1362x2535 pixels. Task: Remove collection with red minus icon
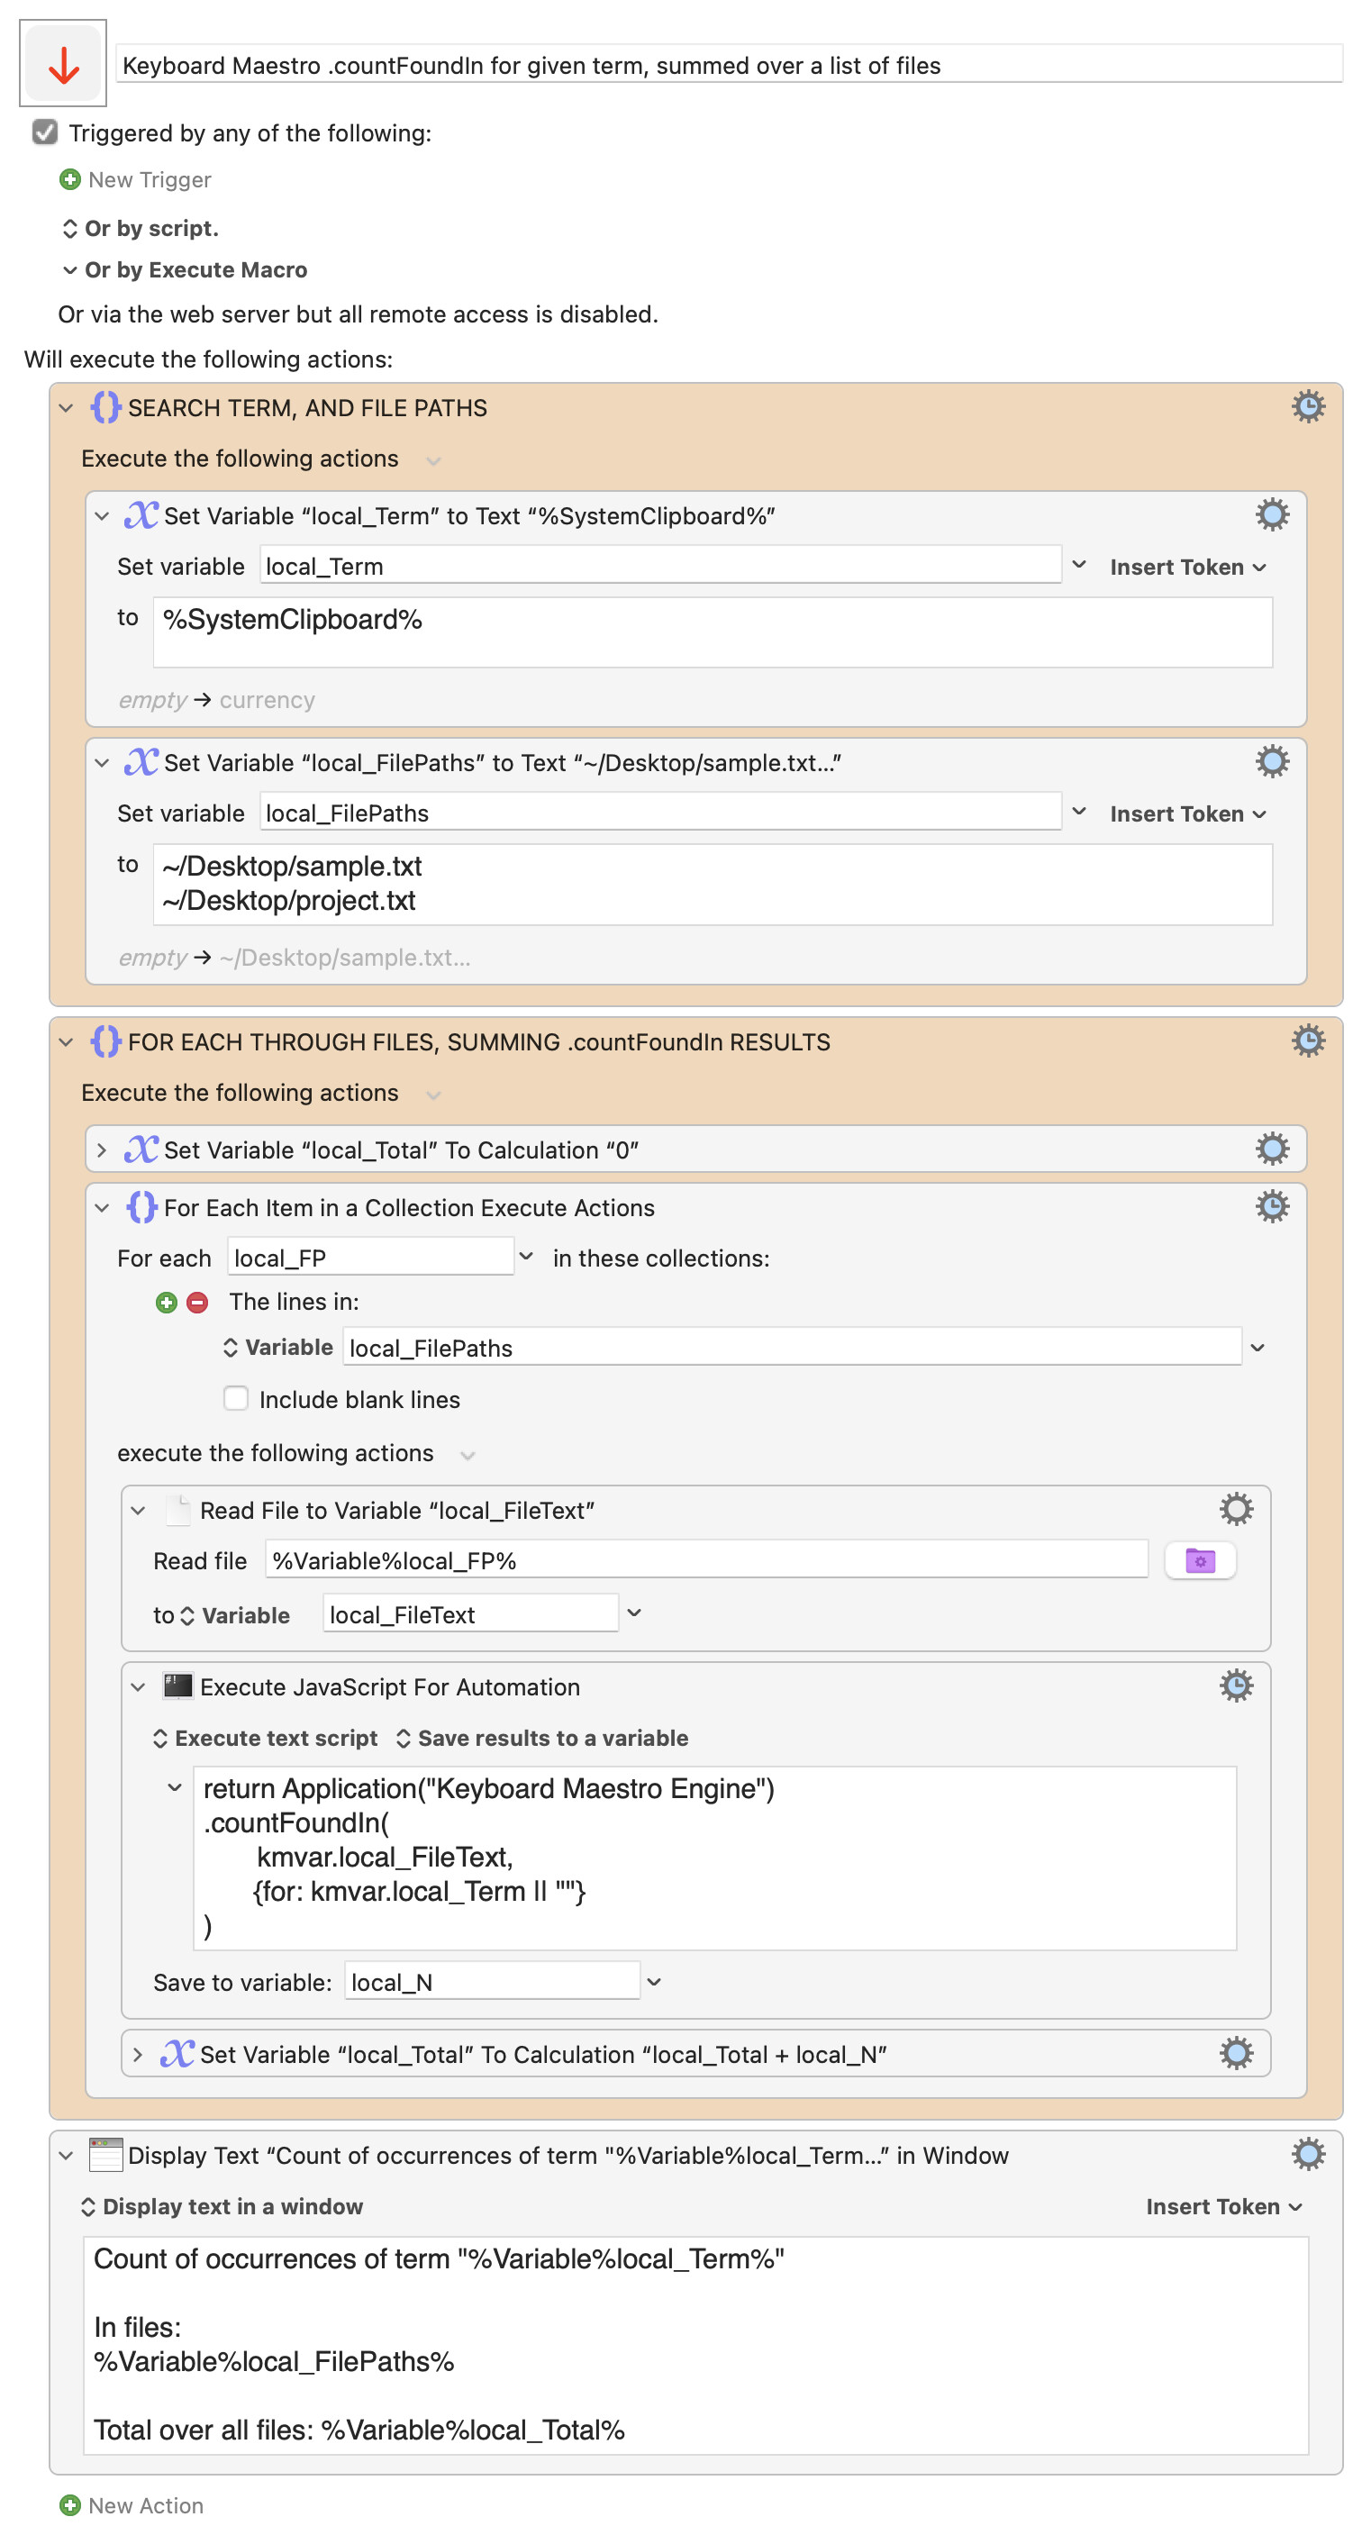pos(198,1302)
